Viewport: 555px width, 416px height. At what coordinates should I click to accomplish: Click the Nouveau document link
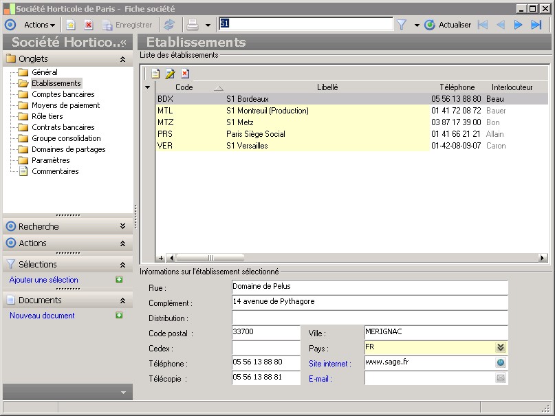[x=42, y=316]
